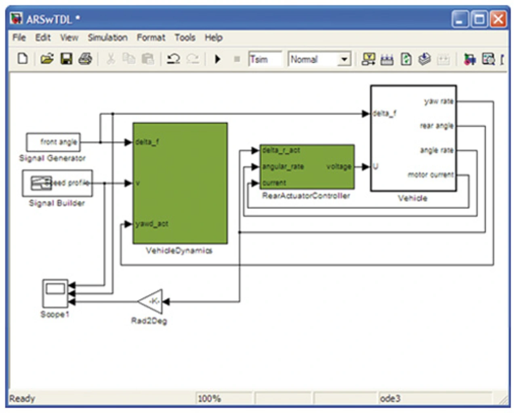Open the simulation mode dropdown showing Normal
This screenshot has width=517, height=413.
click(344, 59)
